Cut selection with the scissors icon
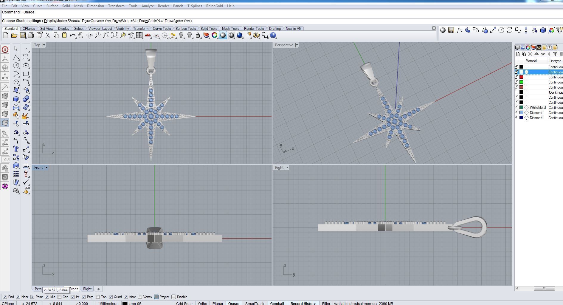This screenshot has width=563, height=305. [x=48, y=35]
